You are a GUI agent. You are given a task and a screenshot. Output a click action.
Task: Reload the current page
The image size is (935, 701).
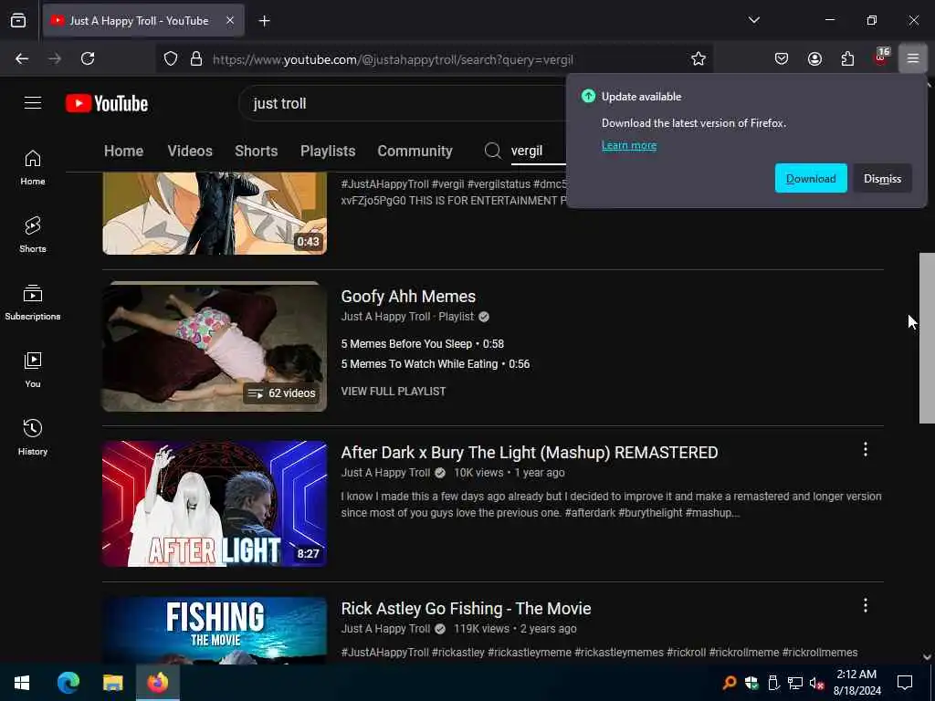88,58
